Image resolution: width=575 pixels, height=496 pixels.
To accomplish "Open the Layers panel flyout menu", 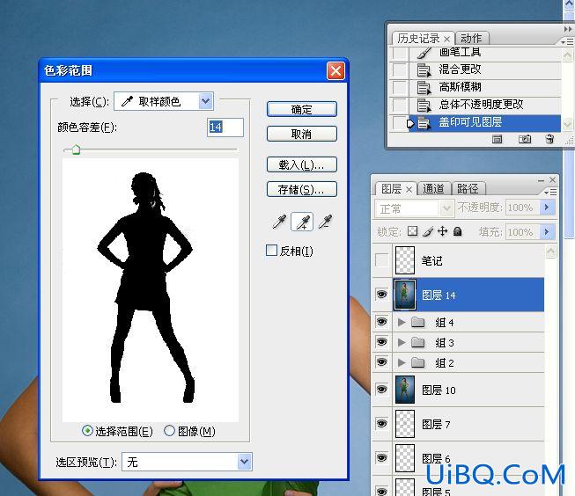I will [x=551, y=192].
